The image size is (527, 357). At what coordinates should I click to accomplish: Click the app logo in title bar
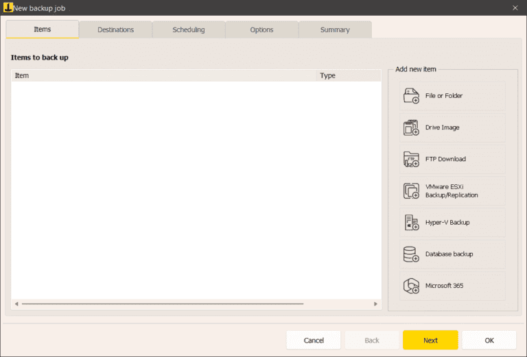point(8,8)
